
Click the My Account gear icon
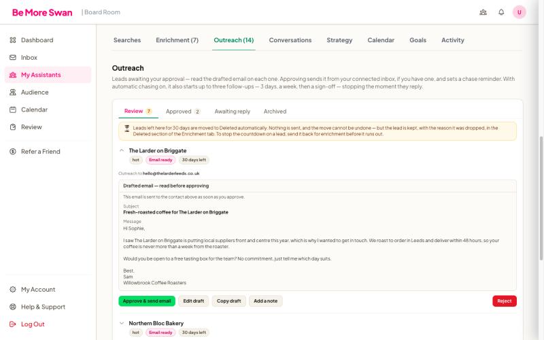pos(13,290)
